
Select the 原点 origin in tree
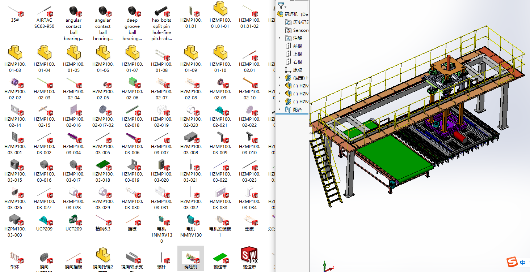(x=294, y=70)
